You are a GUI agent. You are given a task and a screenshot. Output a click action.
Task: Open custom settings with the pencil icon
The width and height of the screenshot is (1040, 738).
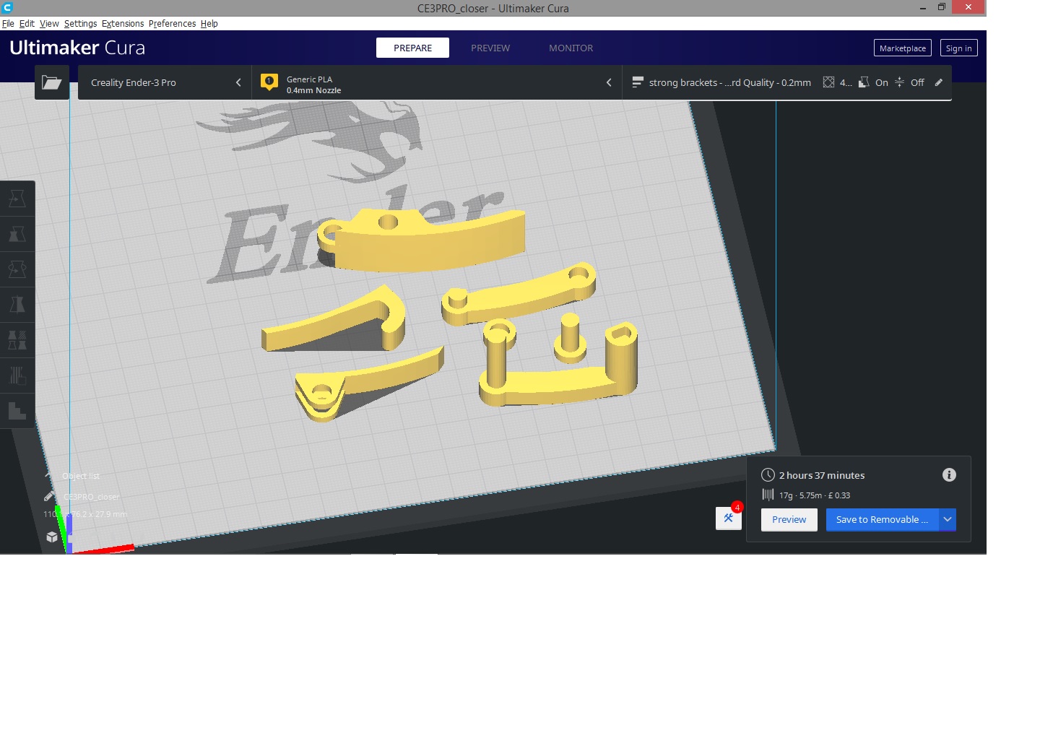click(x=939, y=82)
